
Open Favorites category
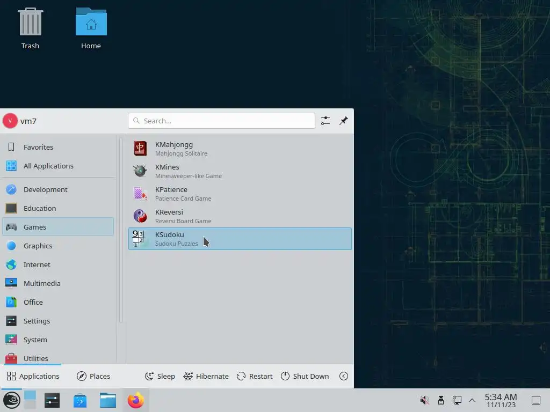click(58, 147)
